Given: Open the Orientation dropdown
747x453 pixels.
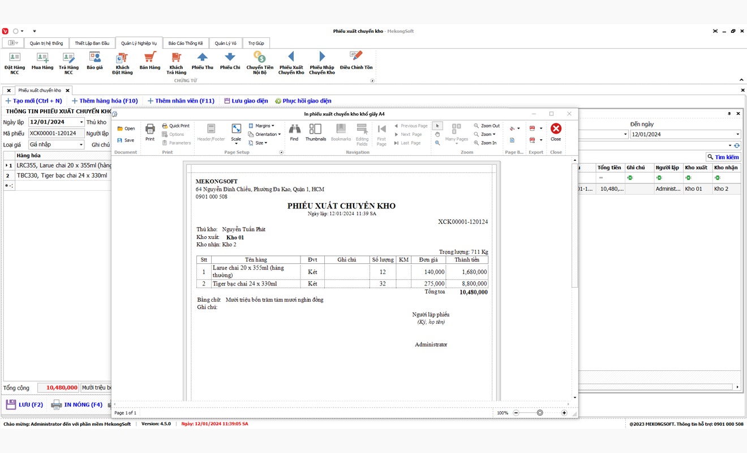Looking at the screenshot, I should [265, 134].
